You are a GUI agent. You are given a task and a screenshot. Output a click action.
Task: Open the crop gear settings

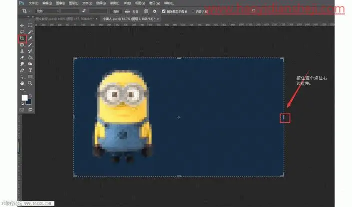pos(154,11)
